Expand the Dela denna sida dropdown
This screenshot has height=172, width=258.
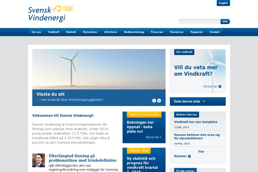(198, 101)
